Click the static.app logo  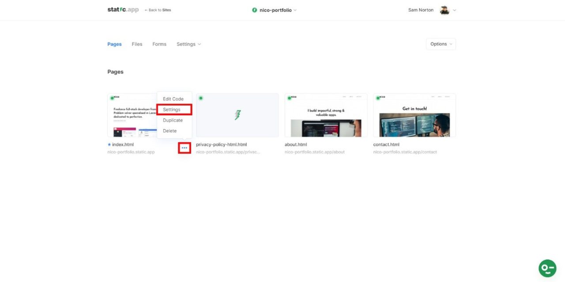click(x=123, y=10)
